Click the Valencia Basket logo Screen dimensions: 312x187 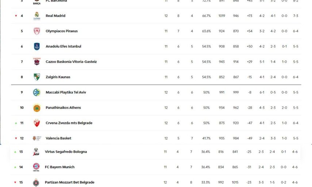35,139
